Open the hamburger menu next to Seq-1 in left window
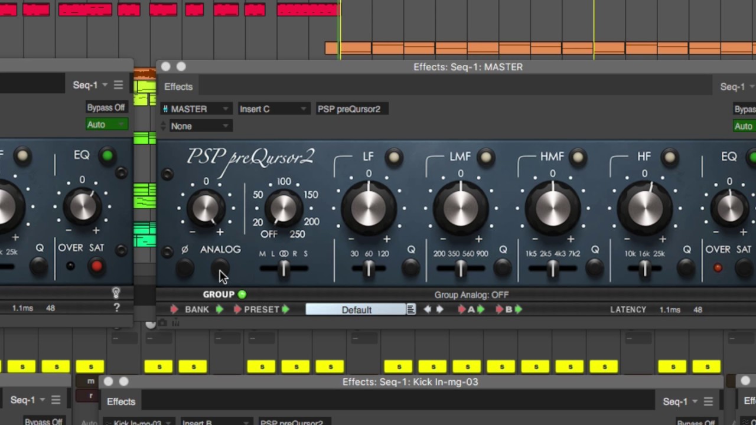The width and height of the screenshot is (756, 425). click(118, 85)
